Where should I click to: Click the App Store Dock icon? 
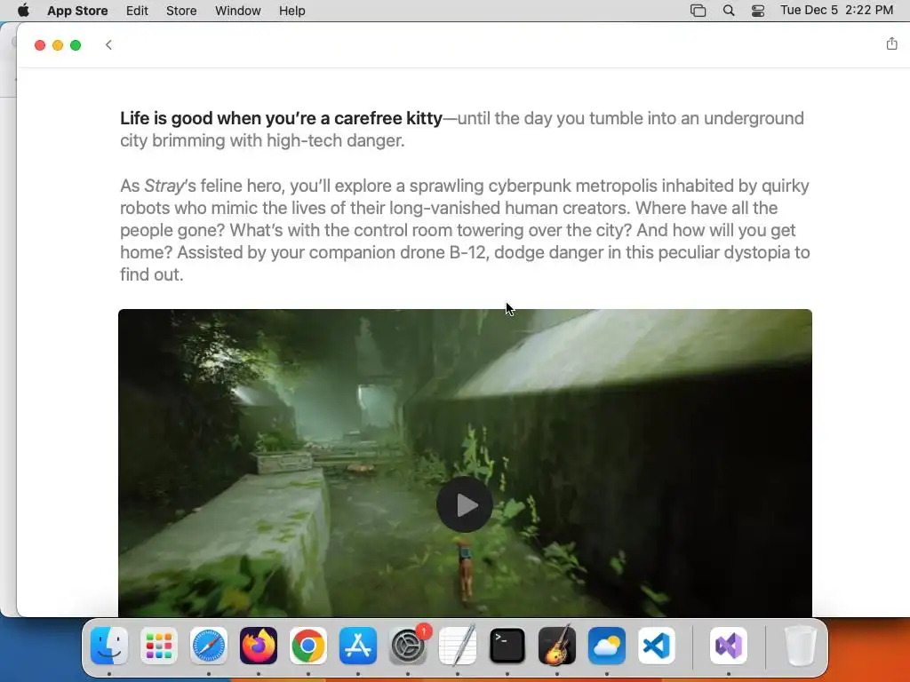(358, 646)
